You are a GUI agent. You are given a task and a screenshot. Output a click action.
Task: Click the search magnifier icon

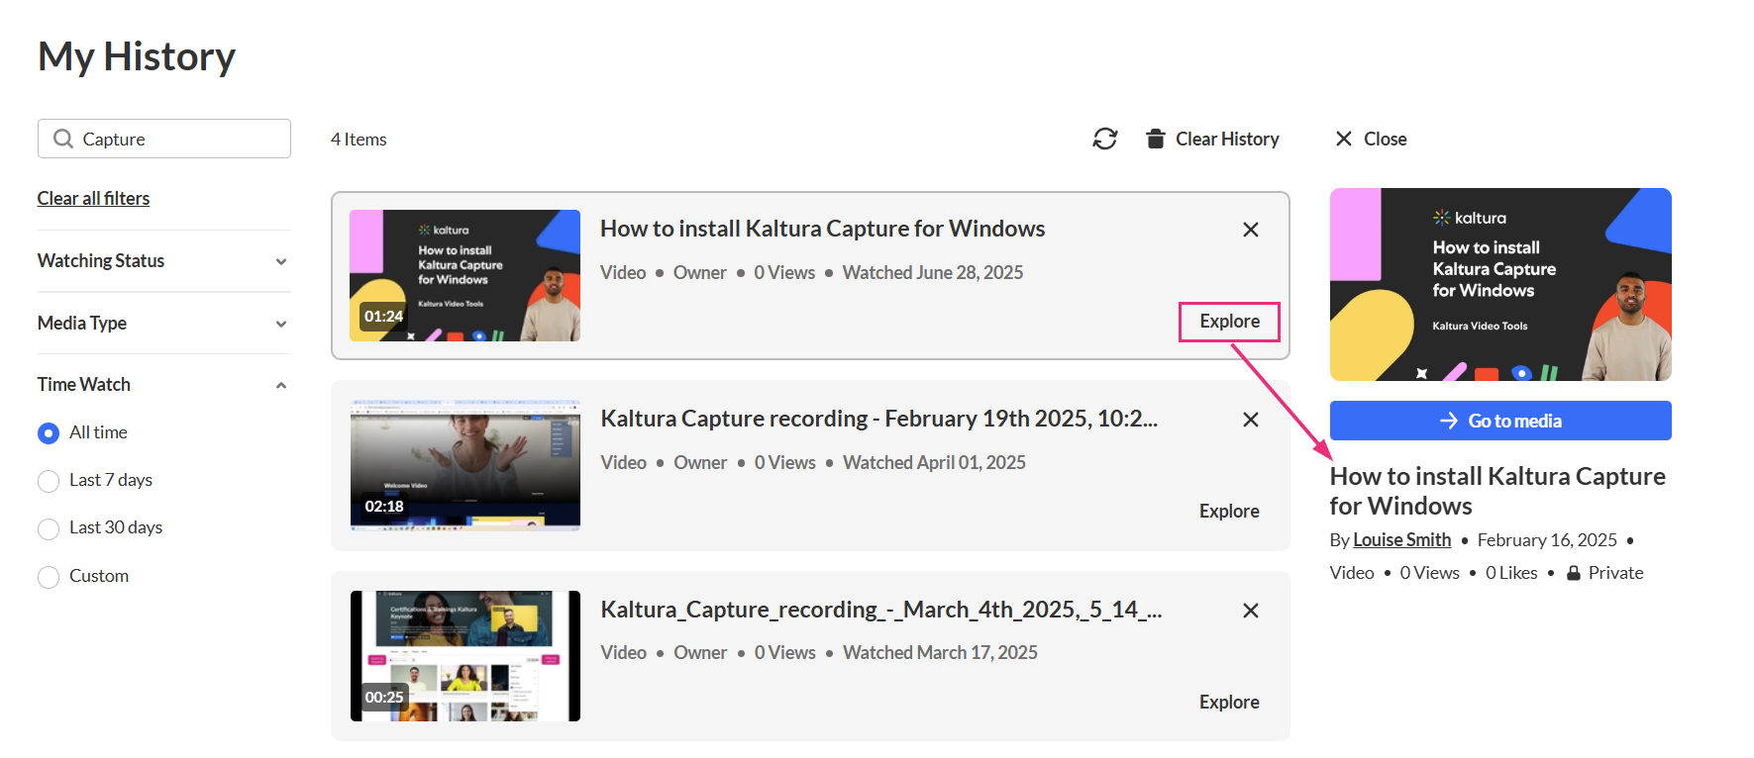coord(63,140)
